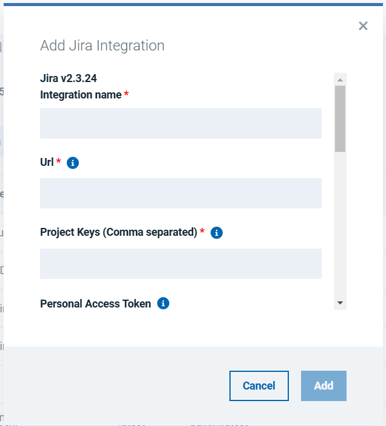Click the Integration name label
The width and height of the screenshot is (386, 426).
click(81, 95)
